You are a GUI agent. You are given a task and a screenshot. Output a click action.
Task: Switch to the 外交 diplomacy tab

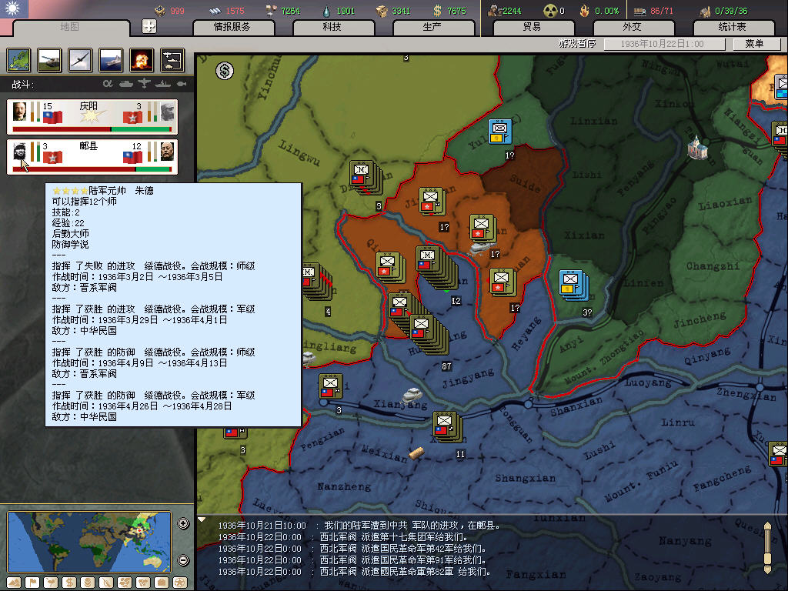point(632,27)
